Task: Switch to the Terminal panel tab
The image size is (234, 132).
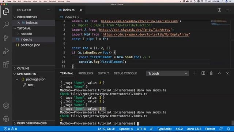Action: tap(67, 73)
